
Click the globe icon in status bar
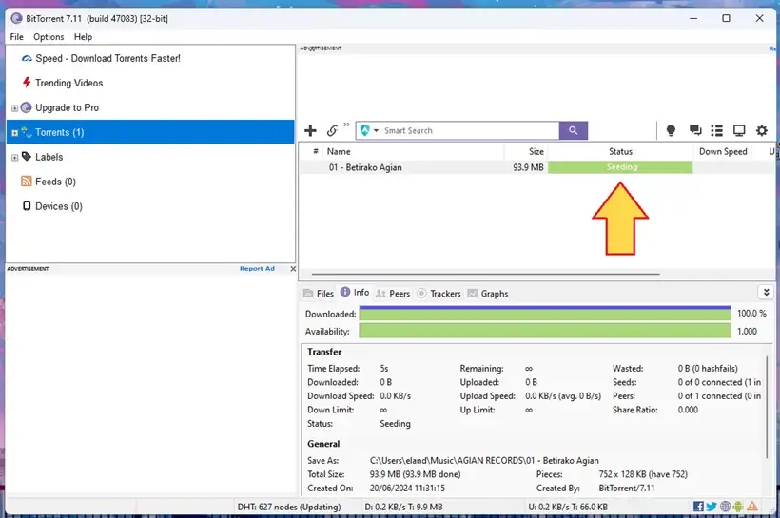click(725, 506)
